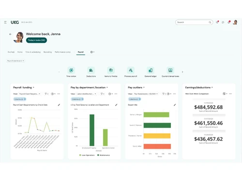Switch to the Our hub tab
This screenshot has height=181, width=242.
click(x=11, y=52)
